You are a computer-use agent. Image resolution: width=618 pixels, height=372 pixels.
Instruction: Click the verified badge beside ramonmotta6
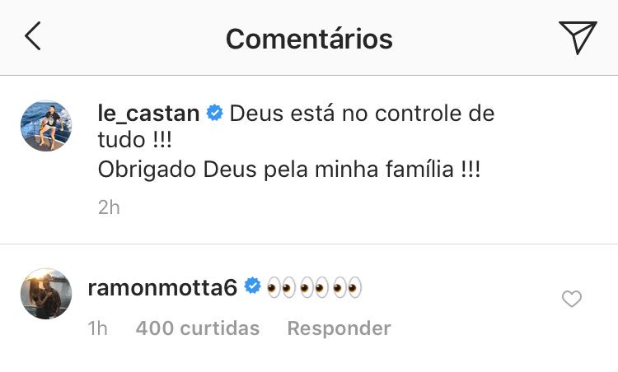click(x=253, y=287)
